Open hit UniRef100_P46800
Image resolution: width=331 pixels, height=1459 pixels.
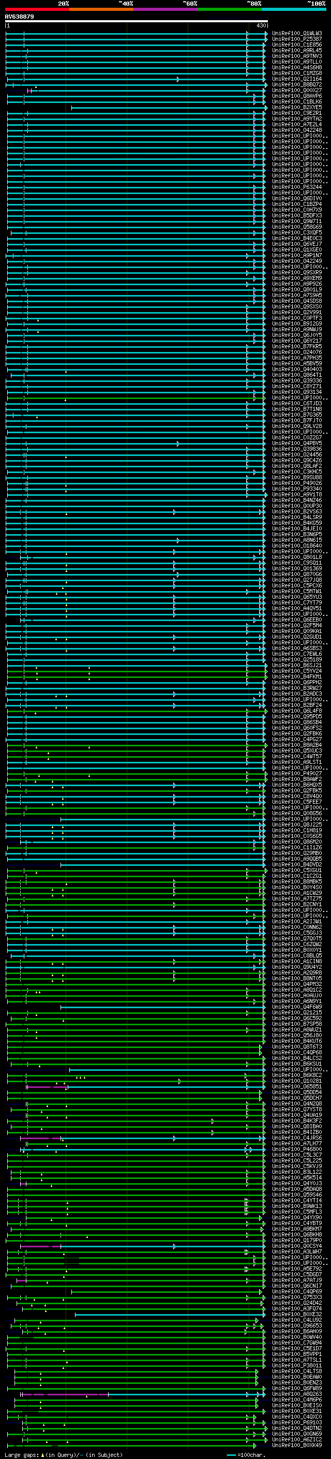[x=297, y=1149]
